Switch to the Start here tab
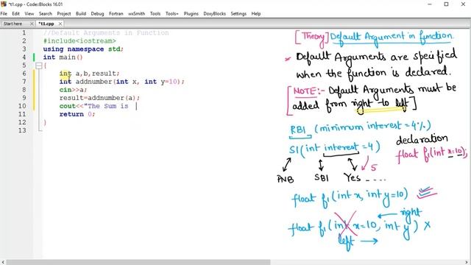 pyautogui.click(x=13, y=24)
